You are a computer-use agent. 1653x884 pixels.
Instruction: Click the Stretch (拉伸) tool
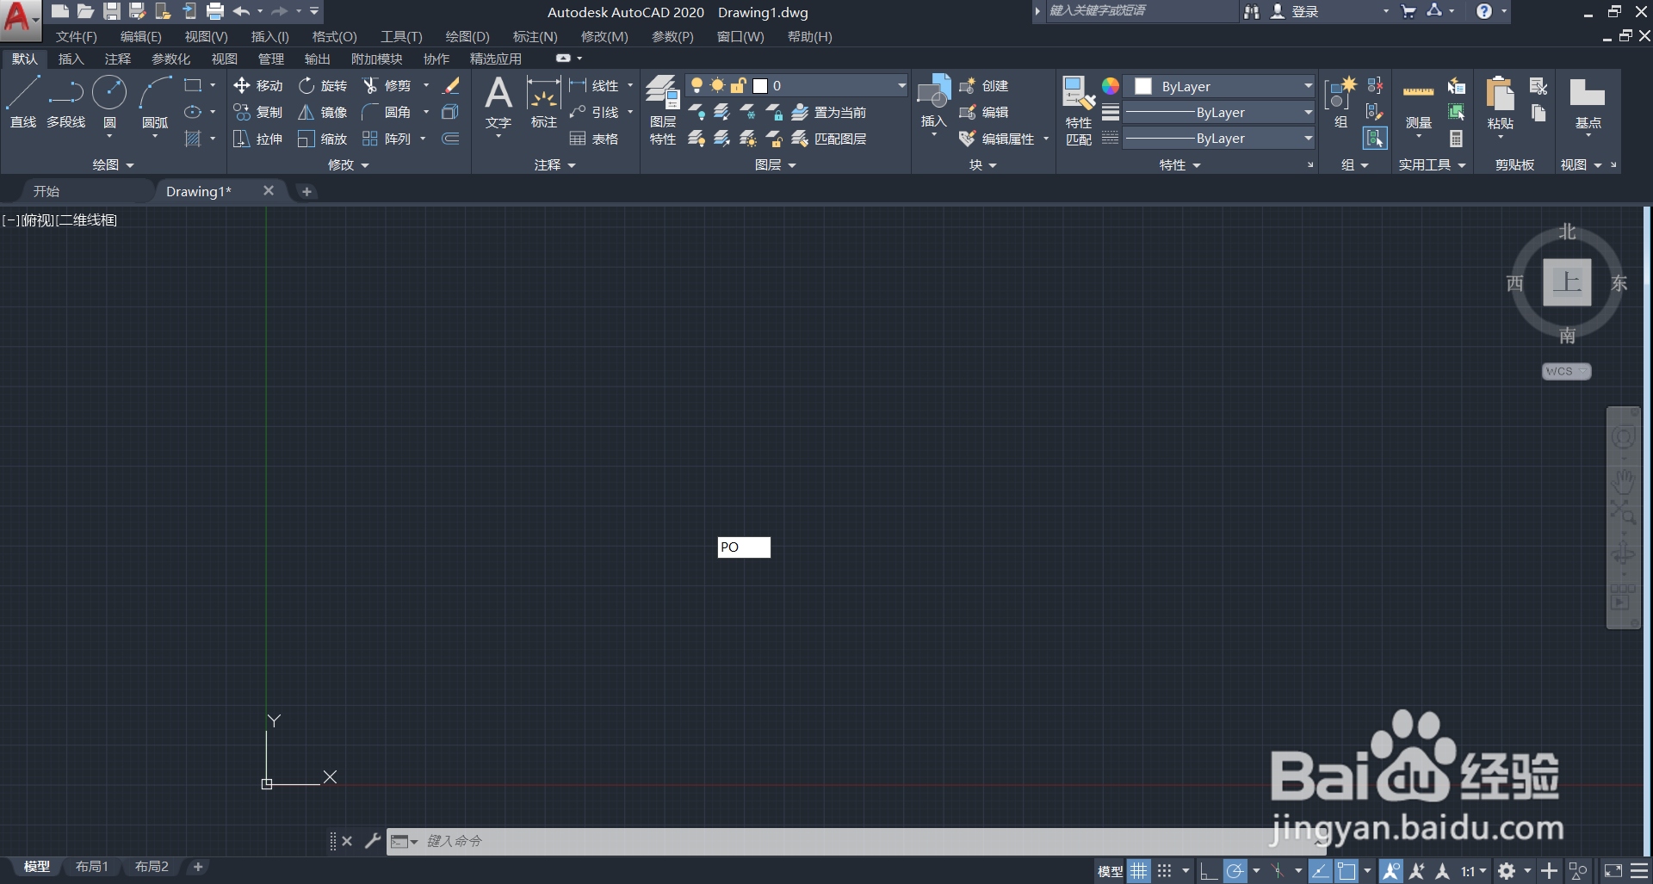click(257, 139)
